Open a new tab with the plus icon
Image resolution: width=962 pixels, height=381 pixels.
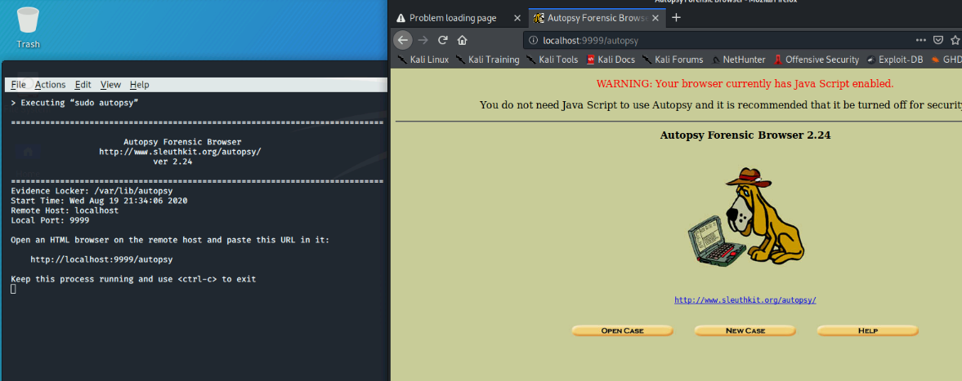point(676,18)
